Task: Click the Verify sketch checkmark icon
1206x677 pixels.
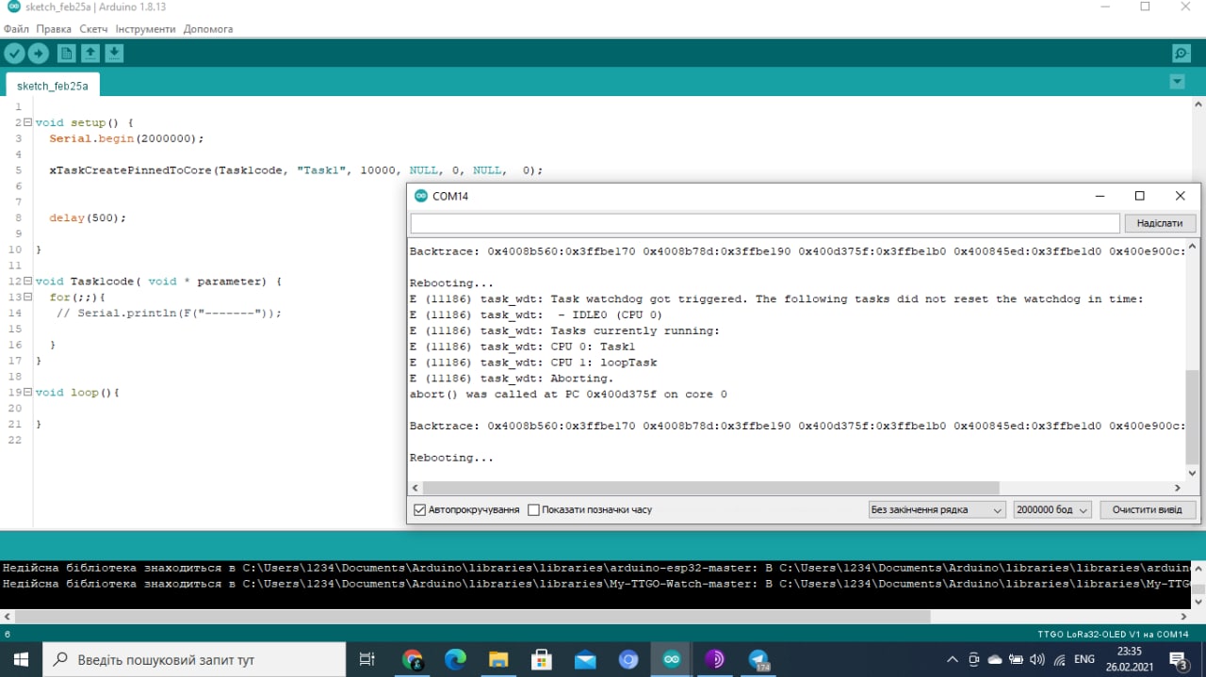Action: point(14,54)
